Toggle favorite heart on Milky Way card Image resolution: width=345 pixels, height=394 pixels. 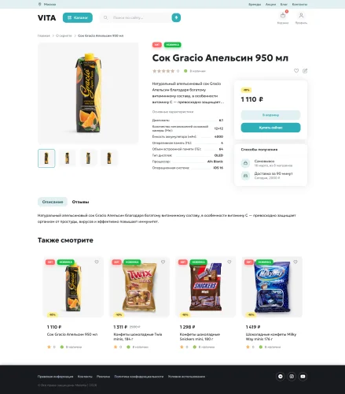tap(295, 262)
